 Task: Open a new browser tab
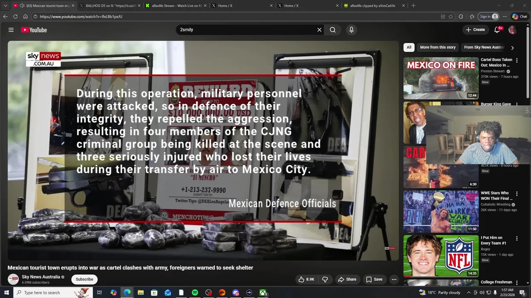point(413,6)
